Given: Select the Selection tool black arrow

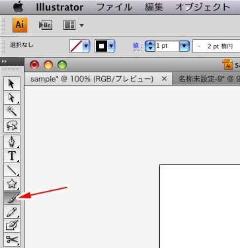Looking at the screenshot, I should point(12,84).
